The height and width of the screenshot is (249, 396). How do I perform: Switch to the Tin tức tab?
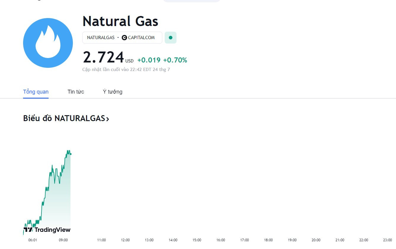tap(76, 92)
